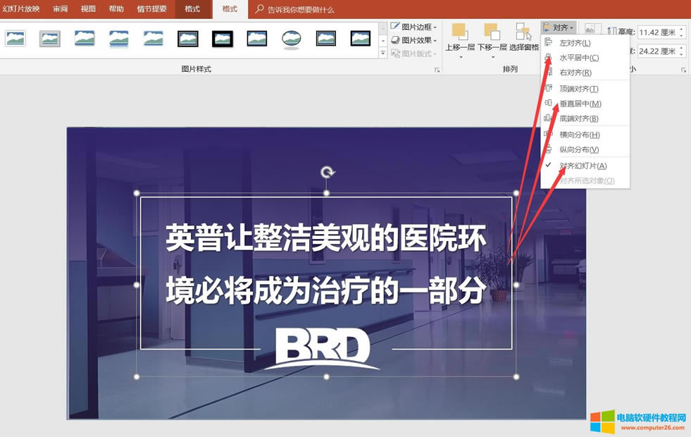The width and height of the screenshot is (691, 437).
Task: Click the 高度 spinner up arrow
Action: click(682, 28)
